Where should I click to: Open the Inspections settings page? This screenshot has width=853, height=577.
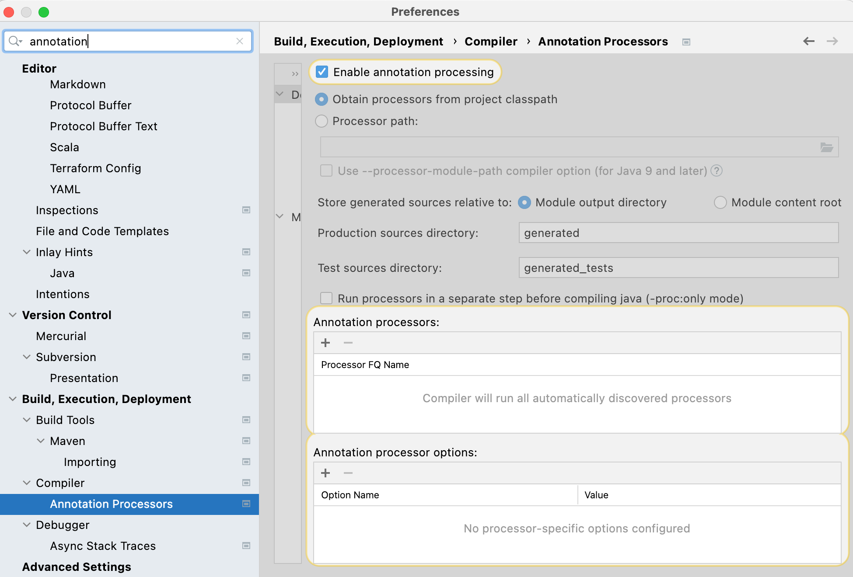tap(67, 210)
